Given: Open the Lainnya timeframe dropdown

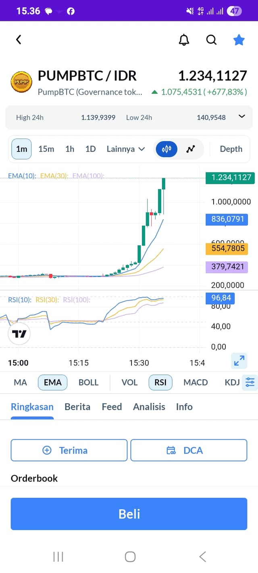Looking at the screenshot, I should (125, 149).
